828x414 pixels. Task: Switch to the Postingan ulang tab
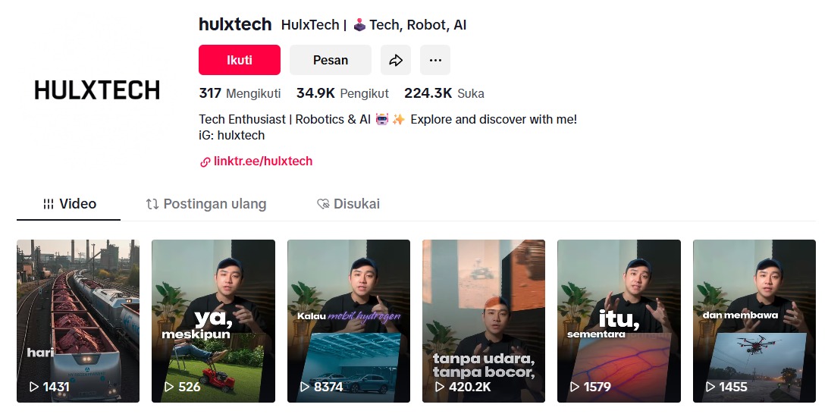206,204
